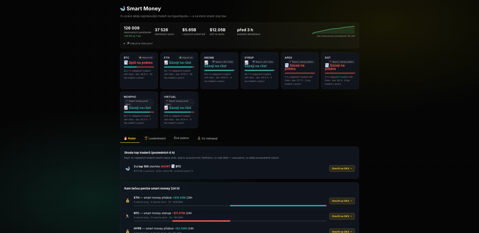Click the 'Nejvíc čekají pokles' badge on DOT
The height and width of the screenshot is (233, 479).
[x=341, y=62]
